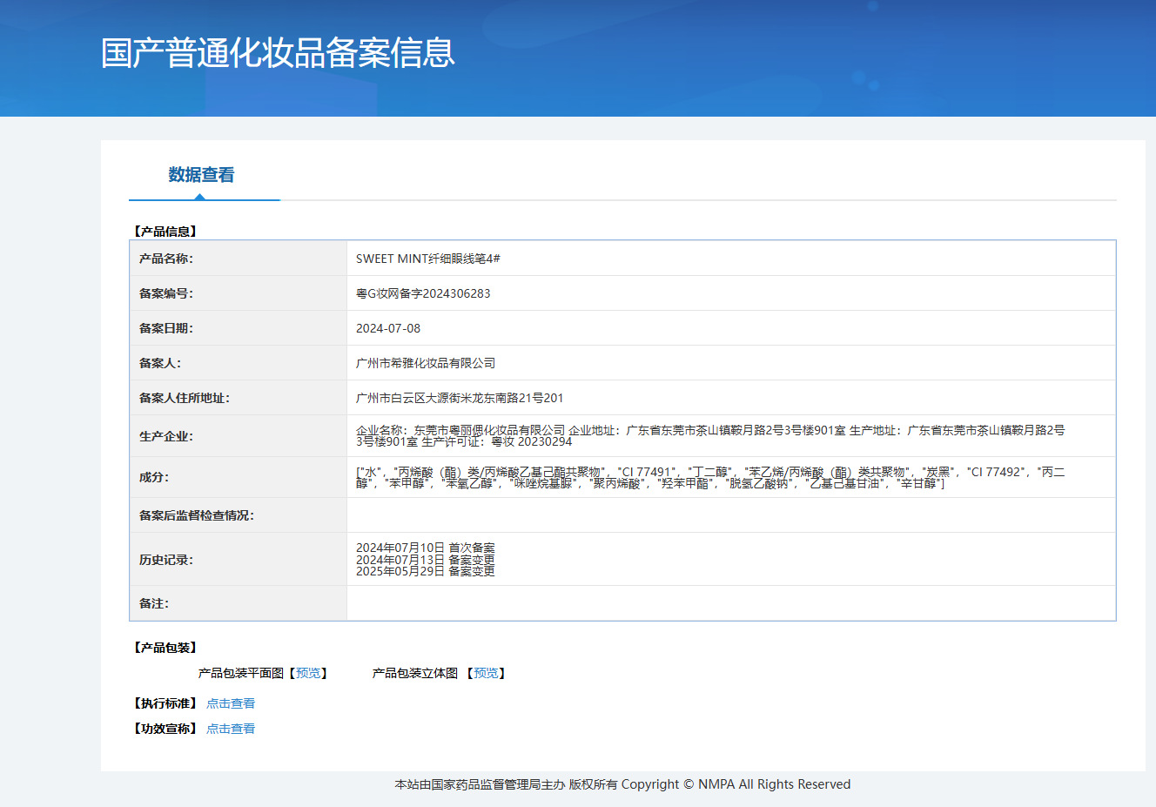Click the 备案人 company name 广州市希雅化妆品有限公司
Viewport: 1156px width, 807px height.
pyautogui.click(x=426, y=363)
